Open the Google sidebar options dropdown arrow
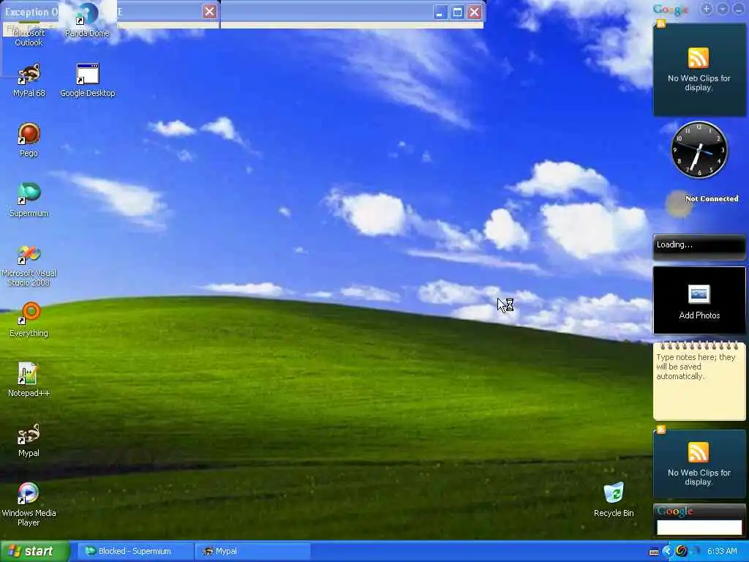This screenshot has width=749, height=562. click(x=723, y=9)
